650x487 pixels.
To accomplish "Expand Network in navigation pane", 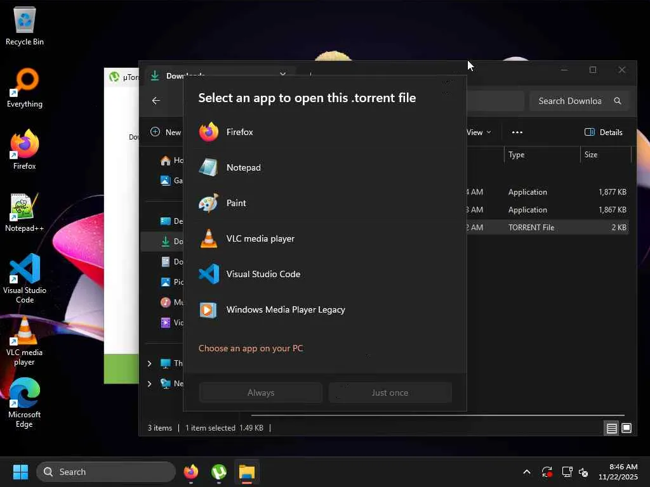I will click(149, 384).
